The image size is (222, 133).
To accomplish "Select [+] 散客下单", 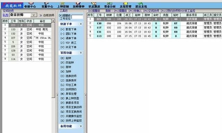I will [68, 29].
